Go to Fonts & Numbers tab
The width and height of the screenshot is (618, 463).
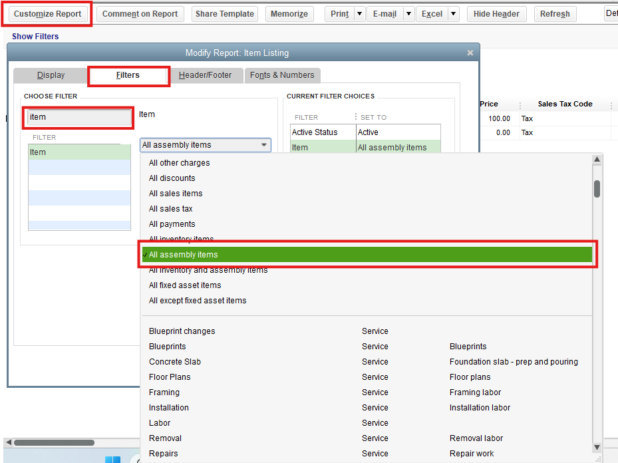282,75
